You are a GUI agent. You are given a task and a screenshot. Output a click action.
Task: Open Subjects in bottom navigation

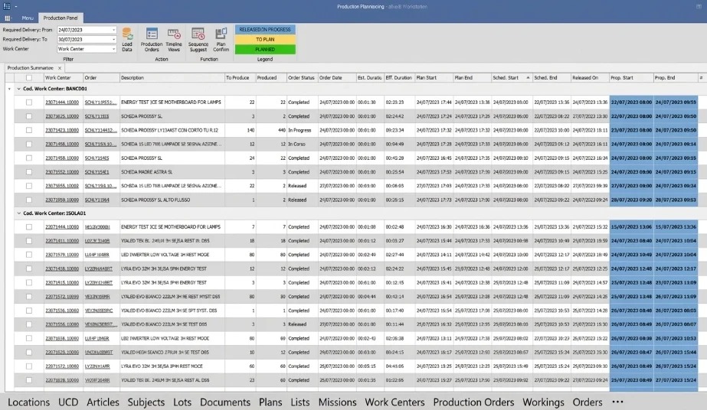(x=146, y=402)
